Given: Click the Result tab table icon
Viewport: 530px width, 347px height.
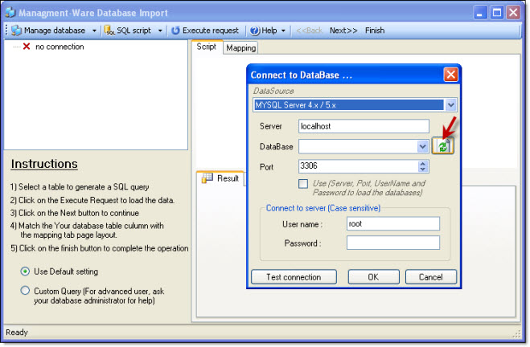Looking at the screenshot, I should pos(207,178).
